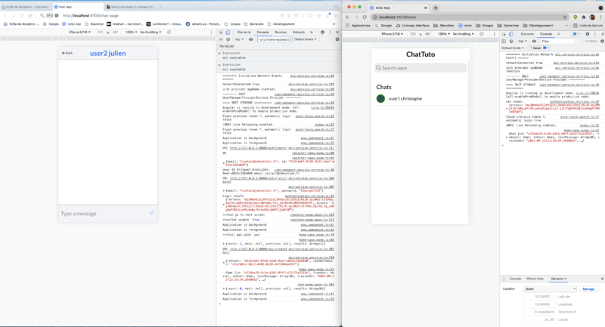Open 'Uniswap Interface' bookmark in right window
605x327 pixels.
click(x=412, y=26)
